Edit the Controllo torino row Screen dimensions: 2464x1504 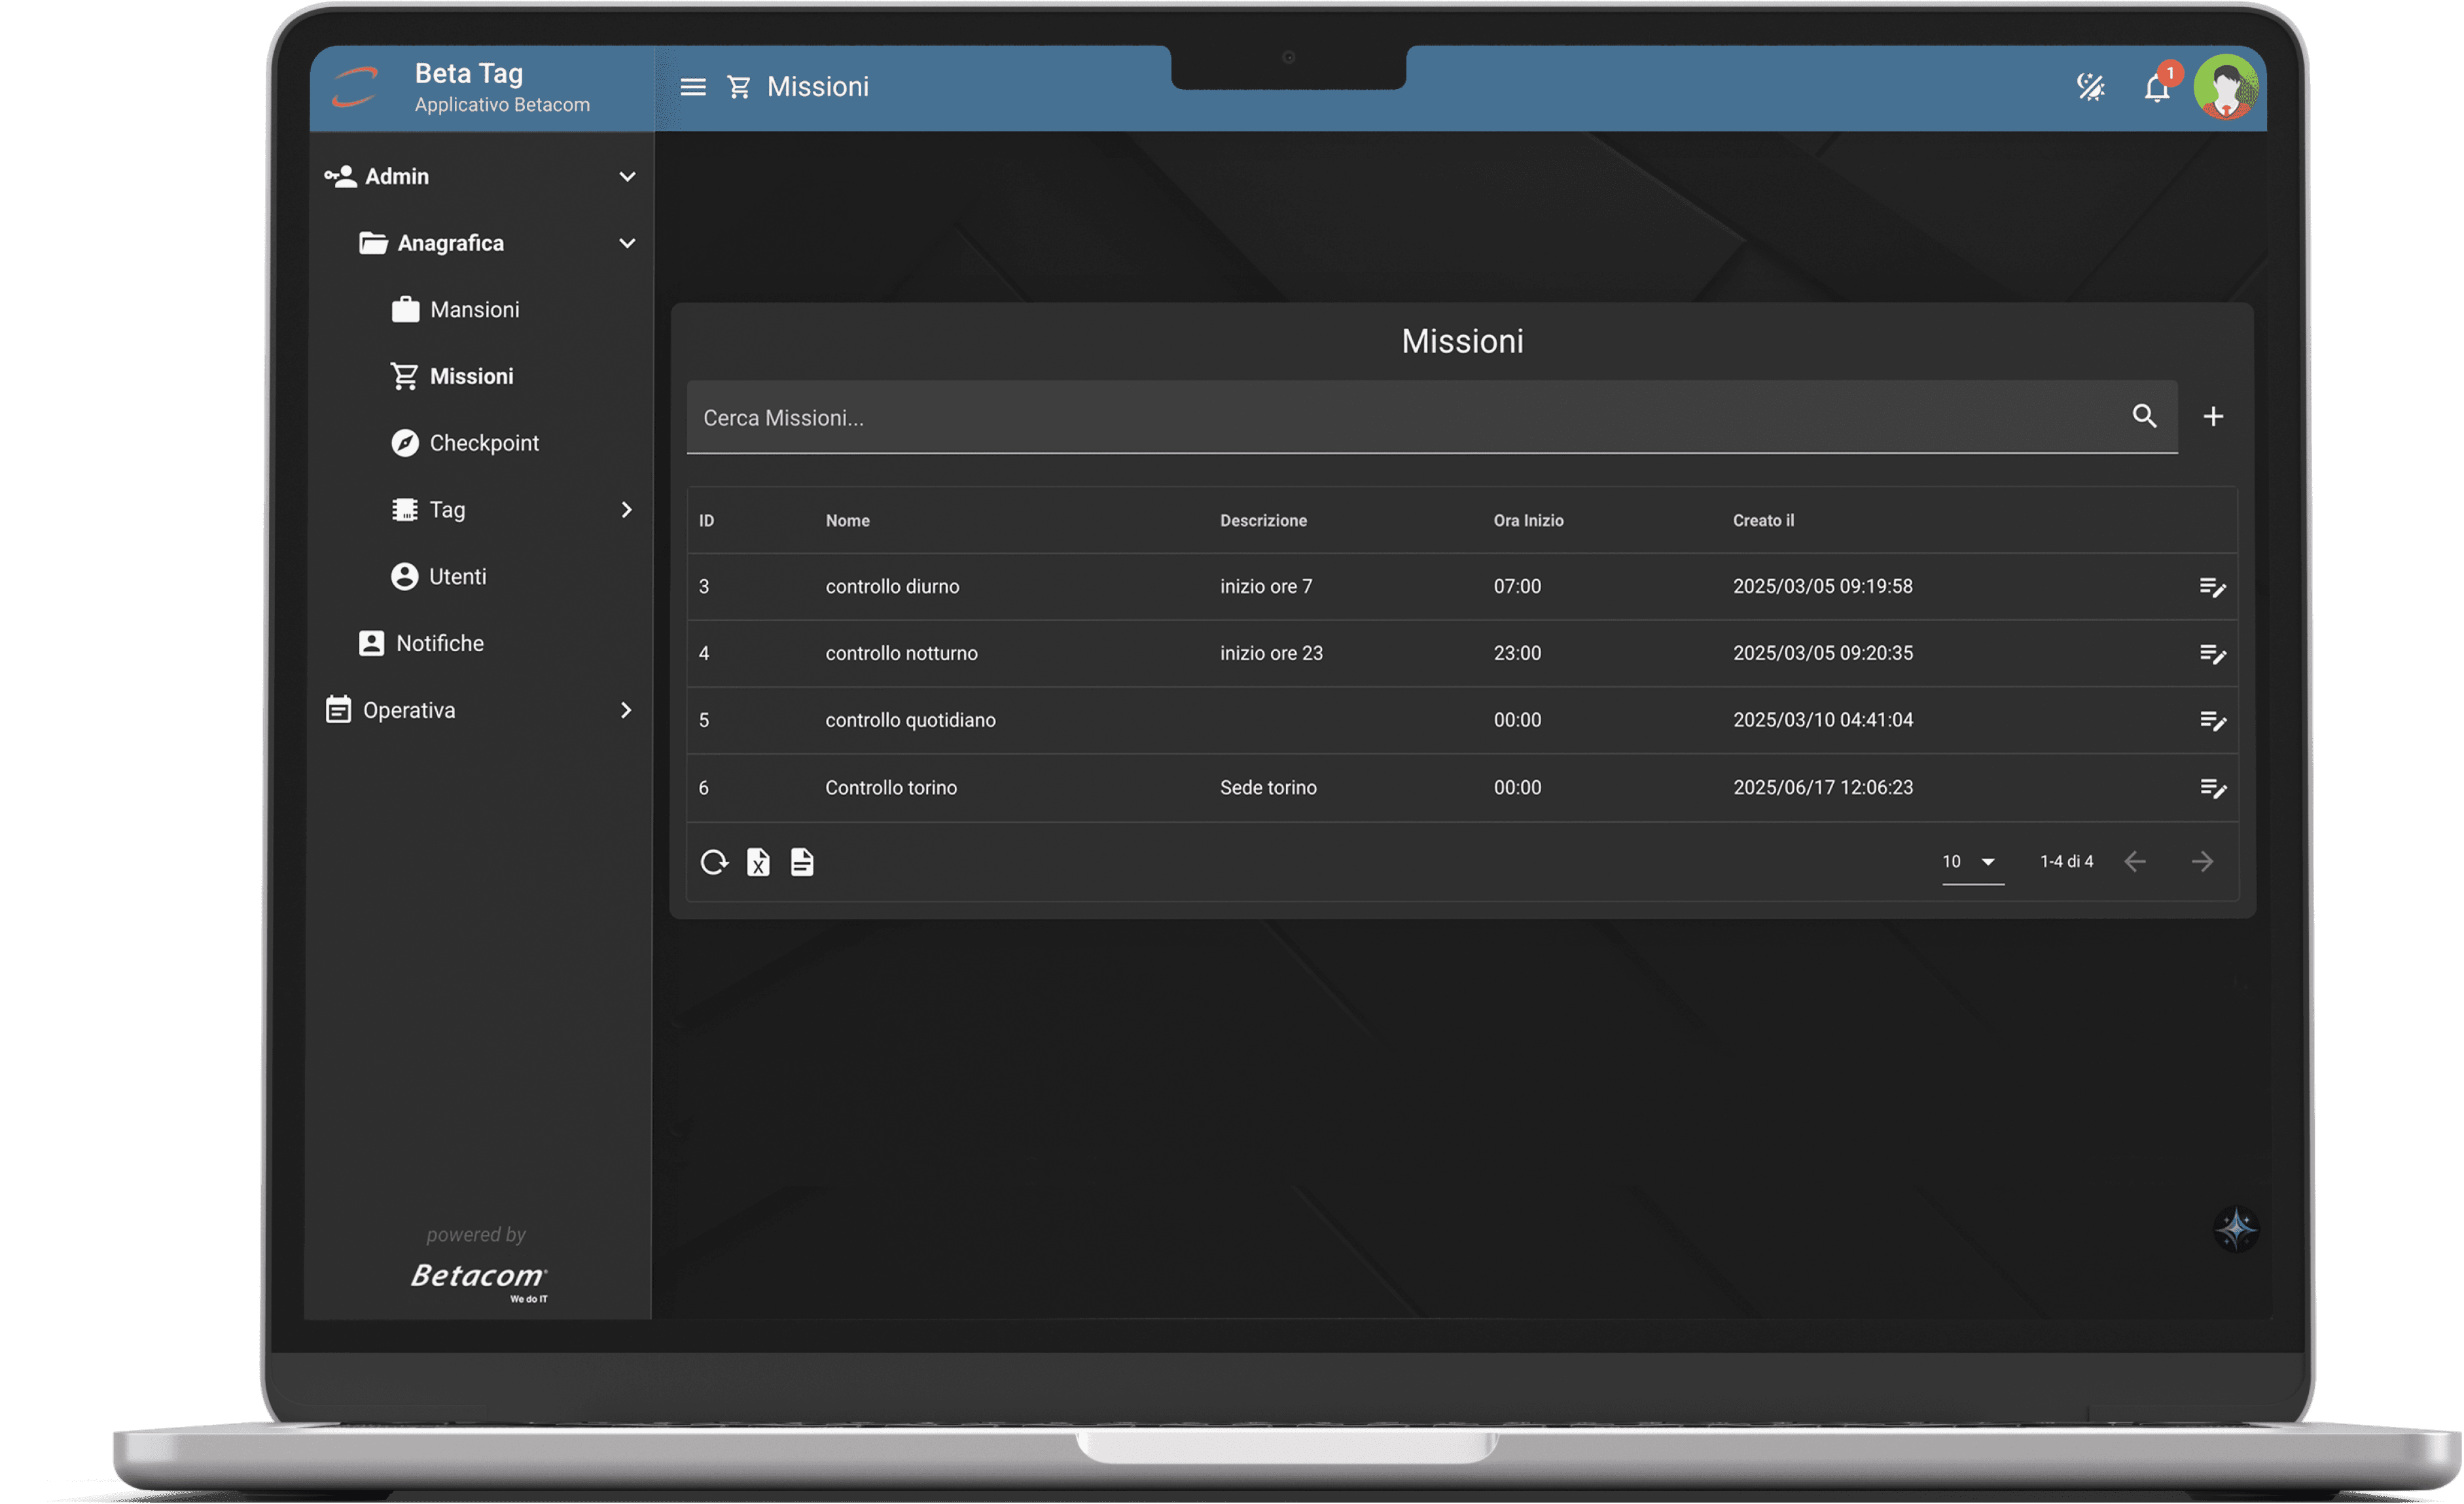click(2212, 788)
